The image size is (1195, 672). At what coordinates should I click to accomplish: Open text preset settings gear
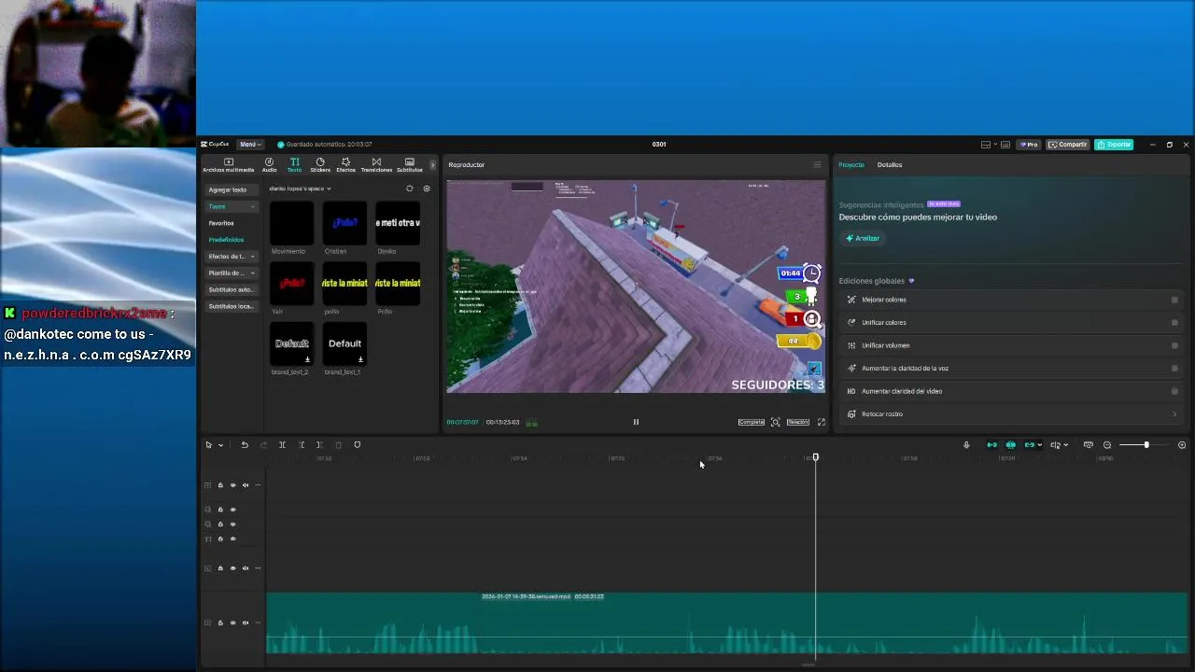(x=427, y=189)
